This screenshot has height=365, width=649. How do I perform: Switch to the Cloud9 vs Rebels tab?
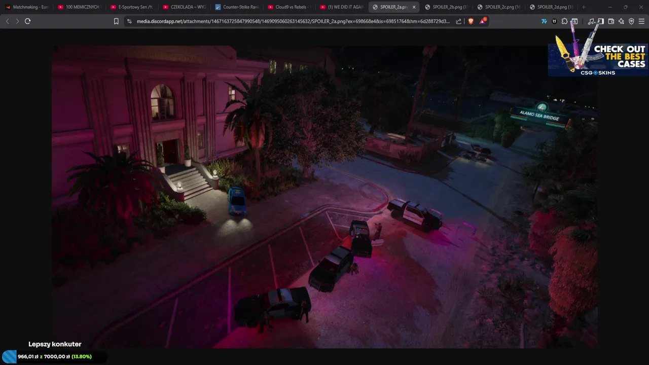289,7
